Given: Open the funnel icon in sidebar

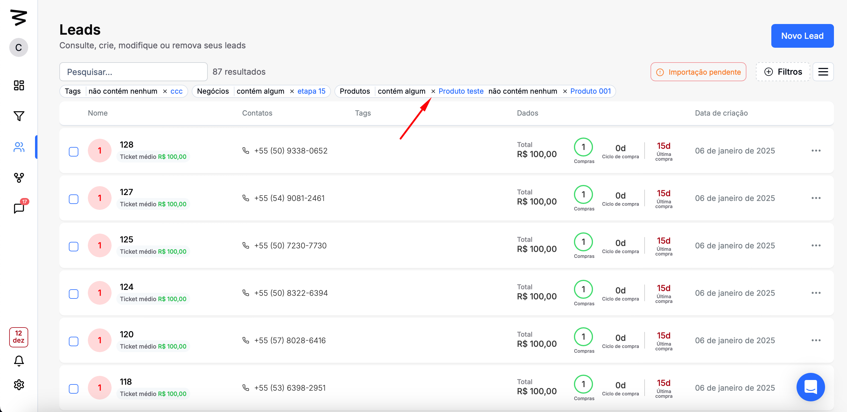Looking at the screenshot, I should click(x=19, y=116).
